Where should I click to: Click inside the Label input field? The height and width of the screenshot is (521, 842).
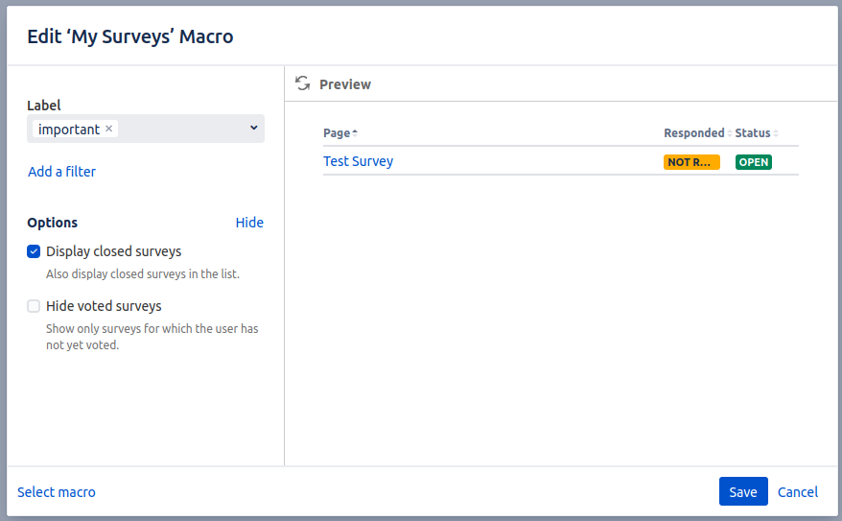pyautogui.click(x=182, y=129)
